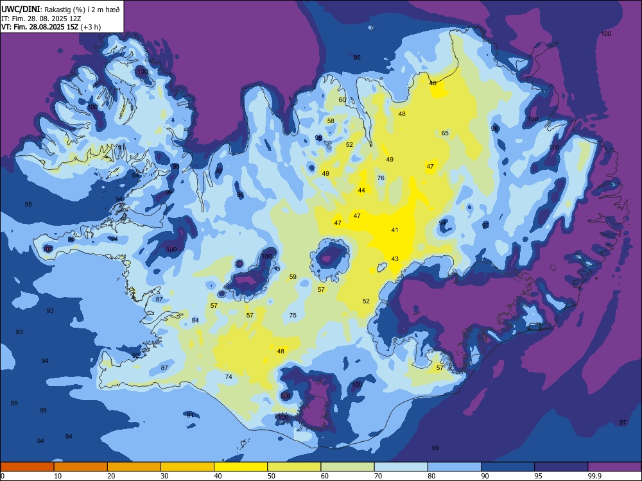
Task: Click the UWC/DINI title text
Action: pos(21,10)
